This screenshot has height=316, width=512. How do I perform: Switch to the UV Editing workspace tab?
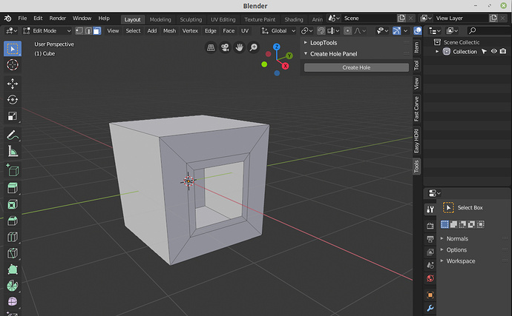(223, 19)
